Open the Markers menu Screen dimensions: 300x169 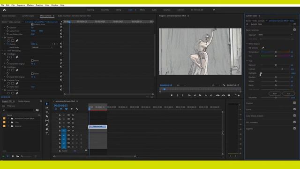click(30, 5)
